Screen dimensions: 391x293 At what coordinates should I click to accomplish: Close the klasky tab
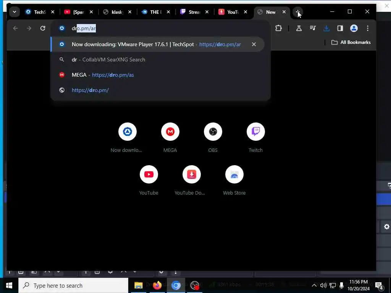(x=130, y=12)
